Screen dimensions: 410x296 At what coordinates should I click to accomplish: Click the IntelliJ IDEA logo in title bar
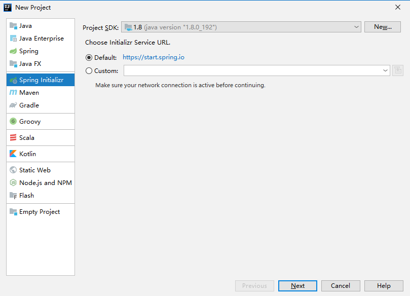point(8,8)
